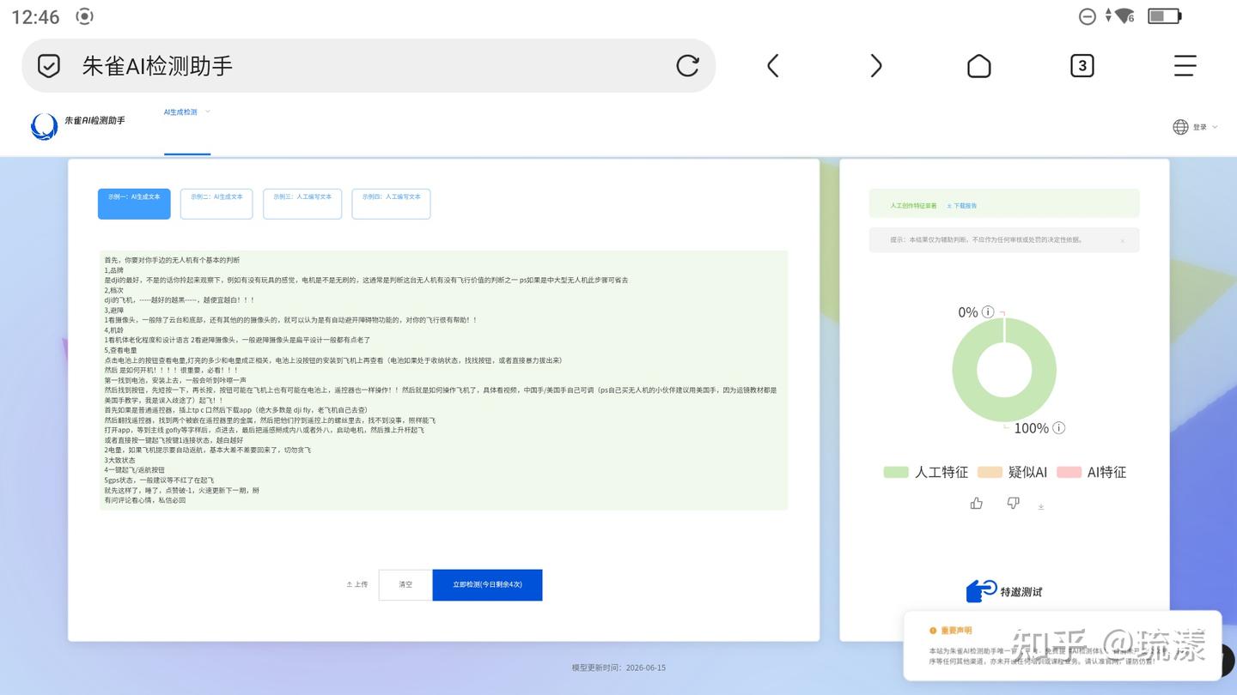Reload the page with the refresh icon
Screen dimensions: 1237x695
(687, 66)
